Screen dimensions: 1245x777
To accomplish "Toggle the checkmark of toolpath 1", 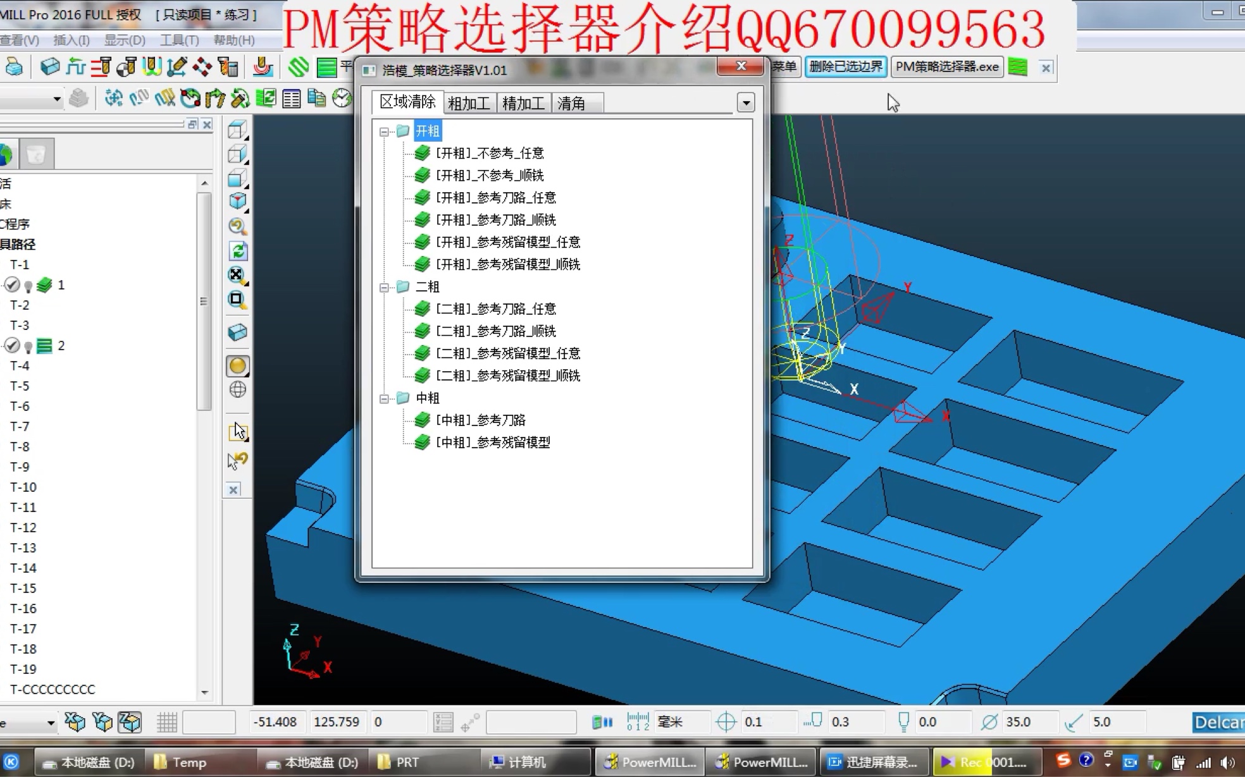I will point(13,284).
